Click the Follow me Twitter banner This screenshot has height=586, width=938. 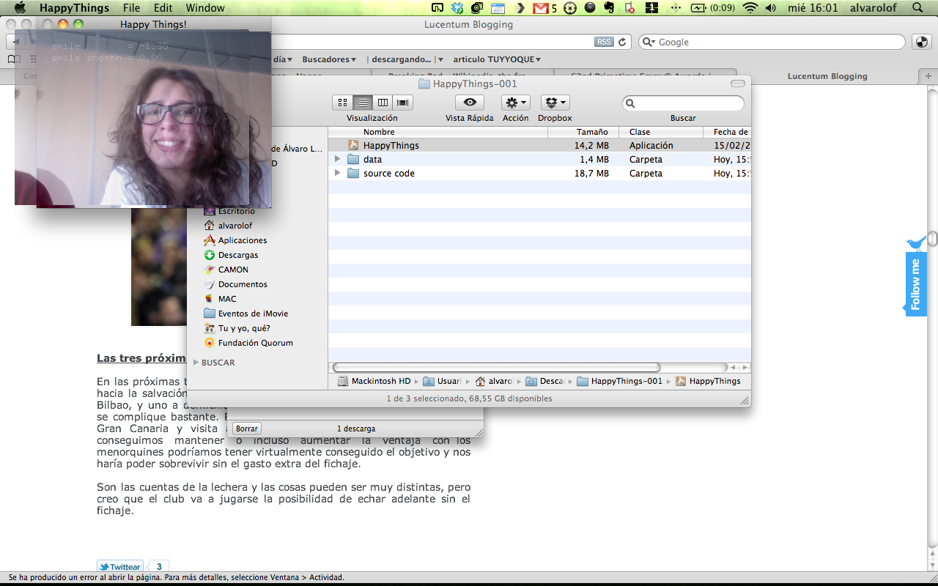[916, 283]
